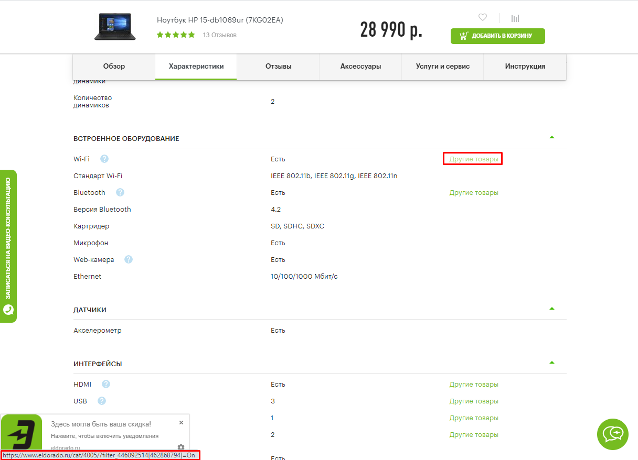The height and width of the screenshot is (460, 638).
Task: Click the ДОБАВИТЬ В КОРЗИНУ button
Action: pos(497,36)
